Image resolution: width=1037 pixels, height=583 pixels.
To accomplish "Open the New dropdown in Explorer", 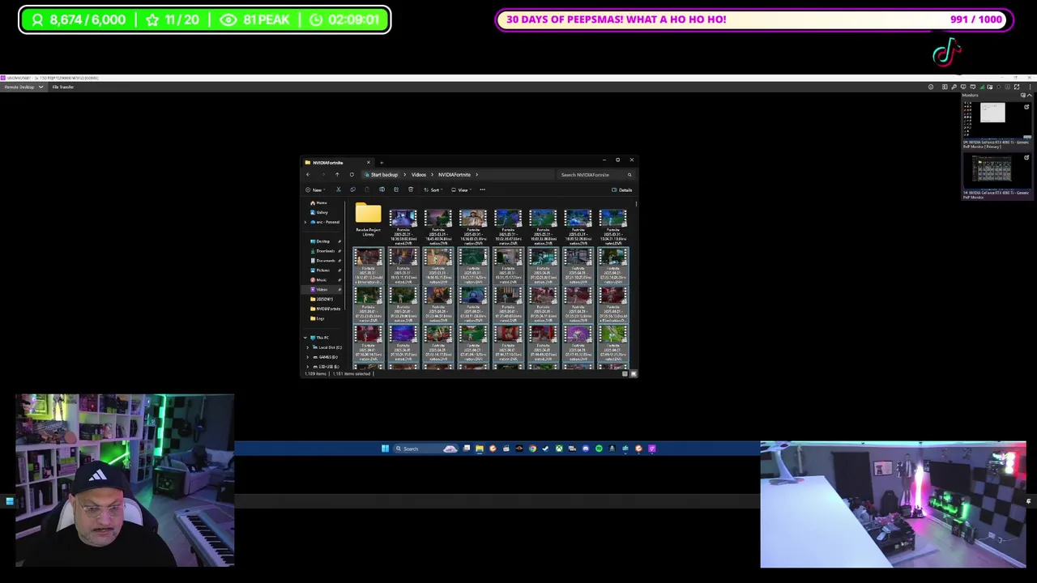I will [x=317, y=189].
